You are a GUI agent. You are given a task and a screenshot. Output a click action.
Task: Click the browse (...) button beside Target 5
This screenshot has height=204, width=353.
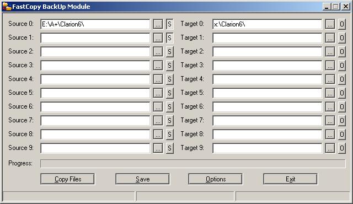(x=330, y=93)
